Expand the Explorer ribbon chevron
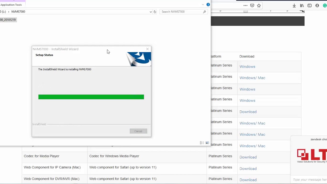Viewport: 327px width, 184px height. [203, 5]
